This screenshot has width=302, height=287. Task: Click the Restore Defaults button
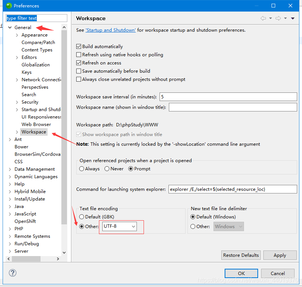click(241, 255)
